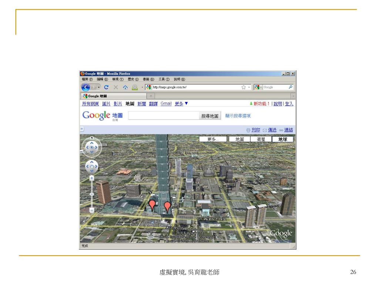Screen dimensions: 379x284
Task: Open the 更多... map layers dropdown
Action: [x=213, y=139]
